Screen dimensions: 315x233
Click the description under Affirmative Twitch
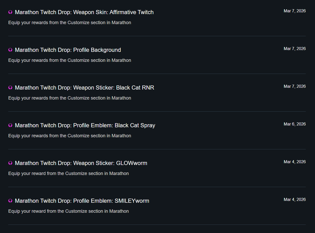click(x=70, y=23)
